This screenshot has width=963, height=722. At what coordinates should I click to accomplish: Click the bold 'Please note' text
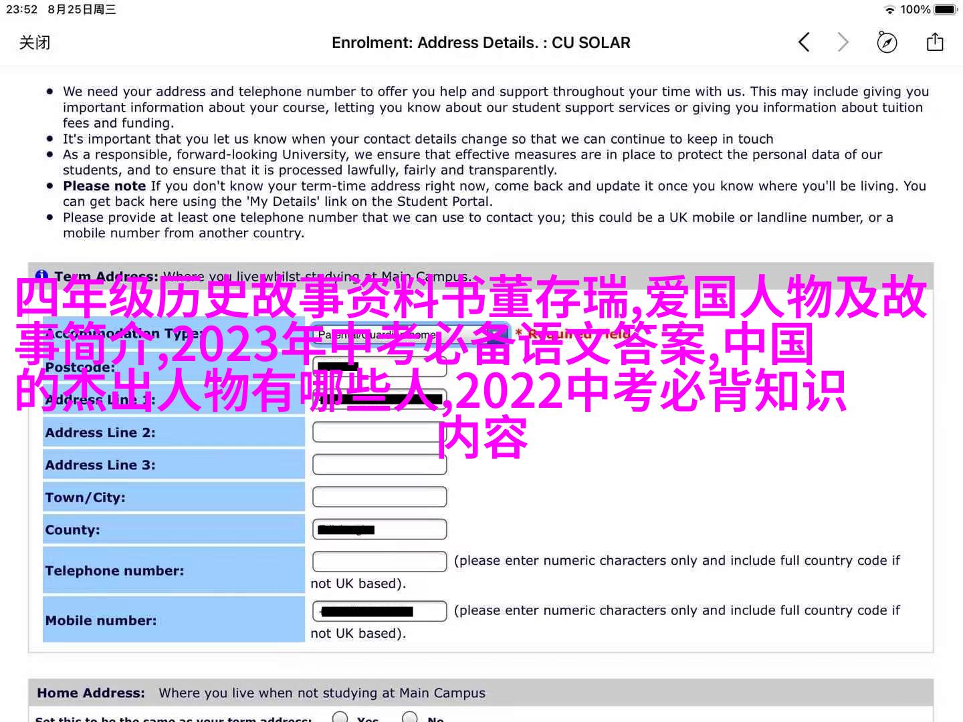(x=104, y=186)
